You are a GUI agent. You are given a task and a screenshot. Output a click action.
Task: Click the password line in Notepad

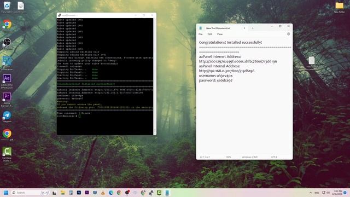(x=215, y=80)
